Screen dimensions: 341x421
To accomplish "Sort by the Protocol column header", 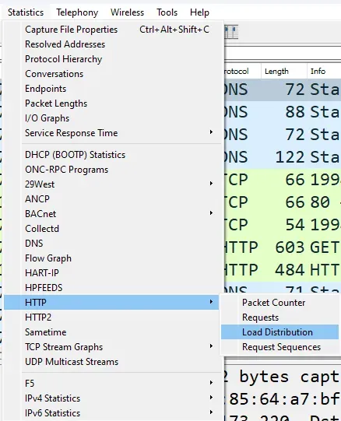I will (242, 71).
